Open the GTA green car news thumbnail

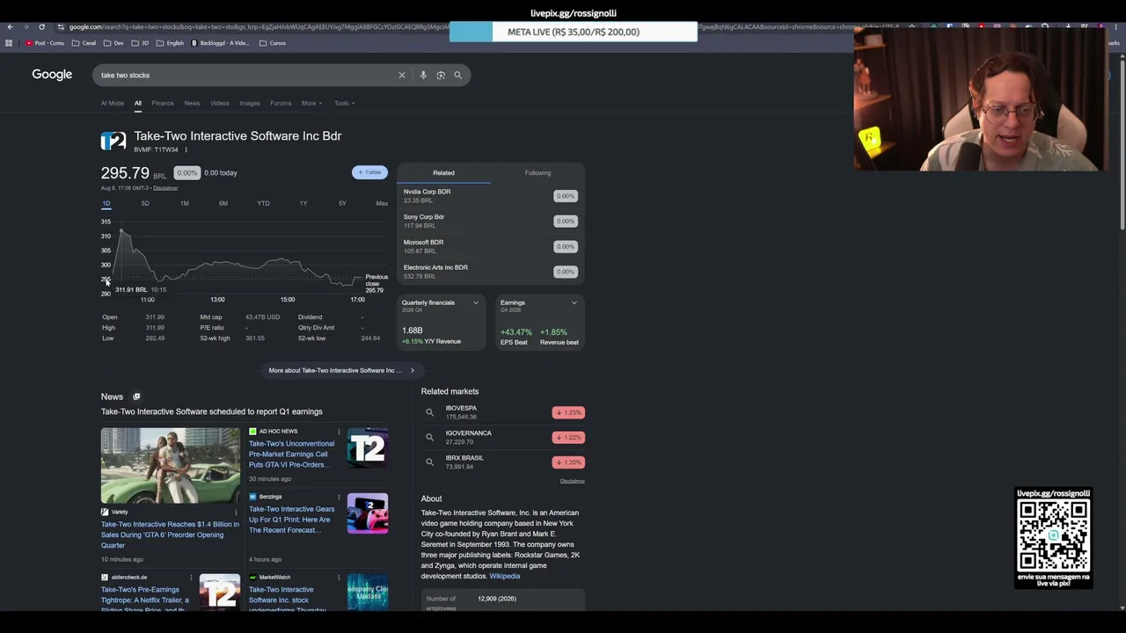(171, 466)
